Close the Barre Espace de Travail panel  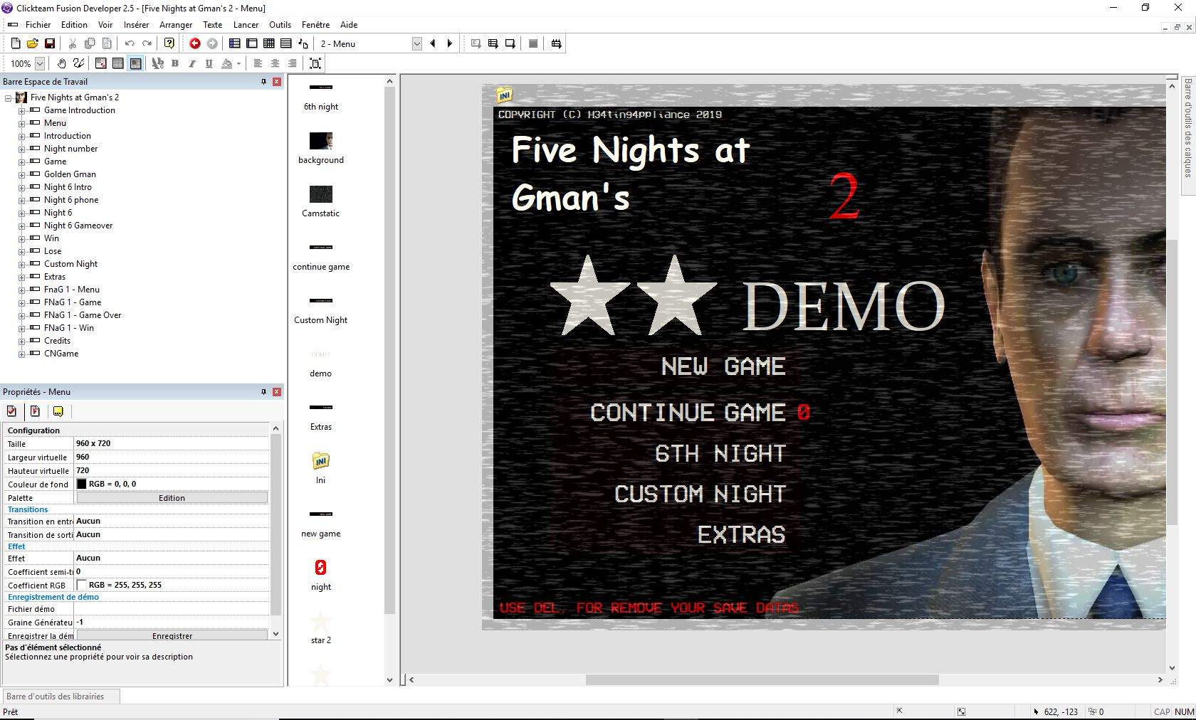click(277, 82)
